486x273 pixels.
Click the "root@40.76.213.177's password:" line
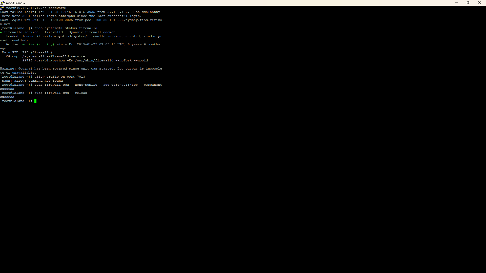coord(36,8)
